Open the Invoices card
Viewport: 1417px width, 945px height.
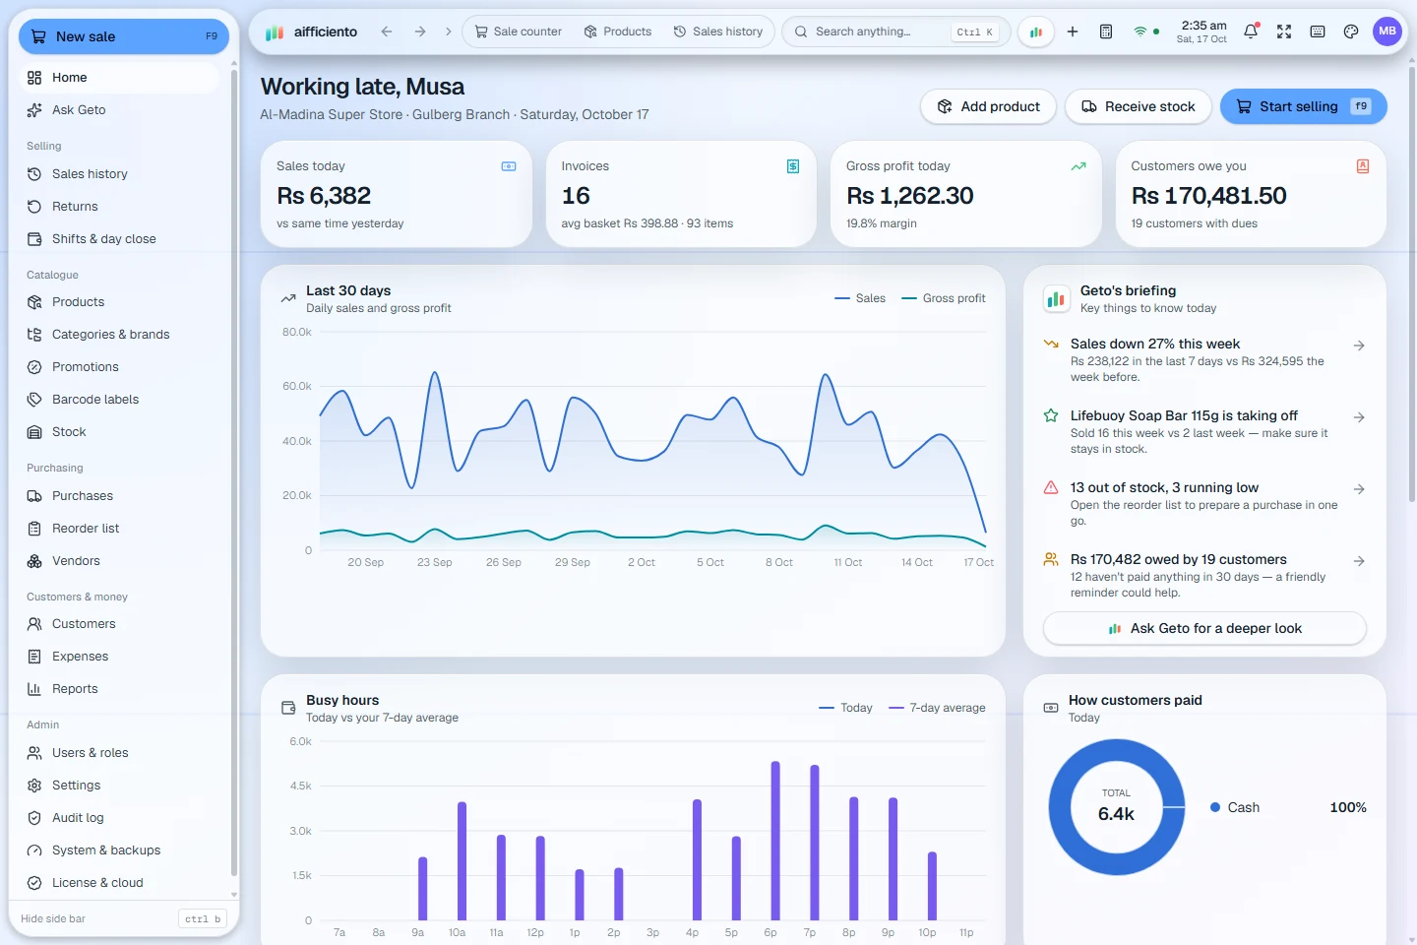[x=681, y=194]
